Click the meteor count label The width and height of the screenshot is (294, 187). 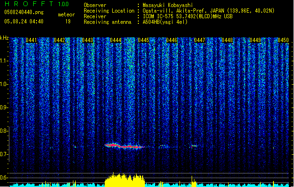point(66,14)
